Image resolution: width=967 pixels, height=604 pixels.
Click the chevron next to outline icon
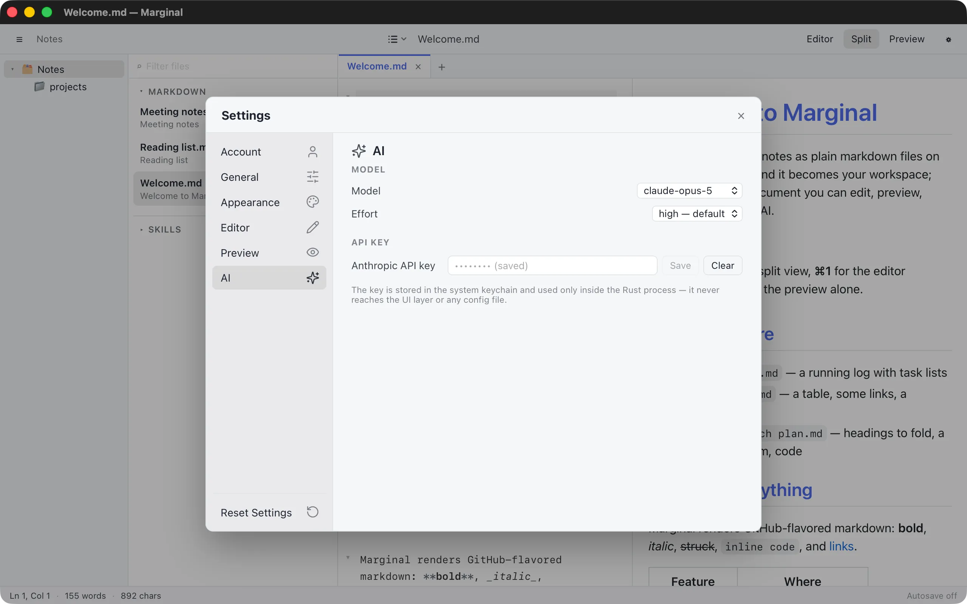pyautogui.click(x=403, y=39)
